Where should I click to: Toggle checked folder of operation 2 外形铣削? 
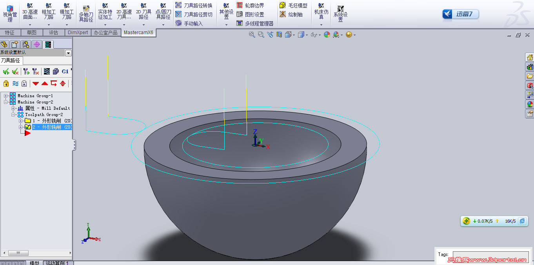click(x=28, y=127)
